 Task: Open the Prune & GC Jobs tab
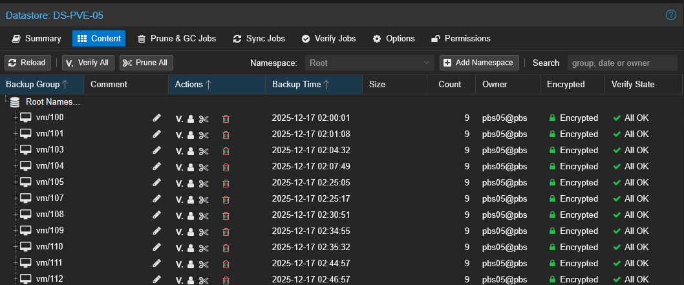pos(176,39)
